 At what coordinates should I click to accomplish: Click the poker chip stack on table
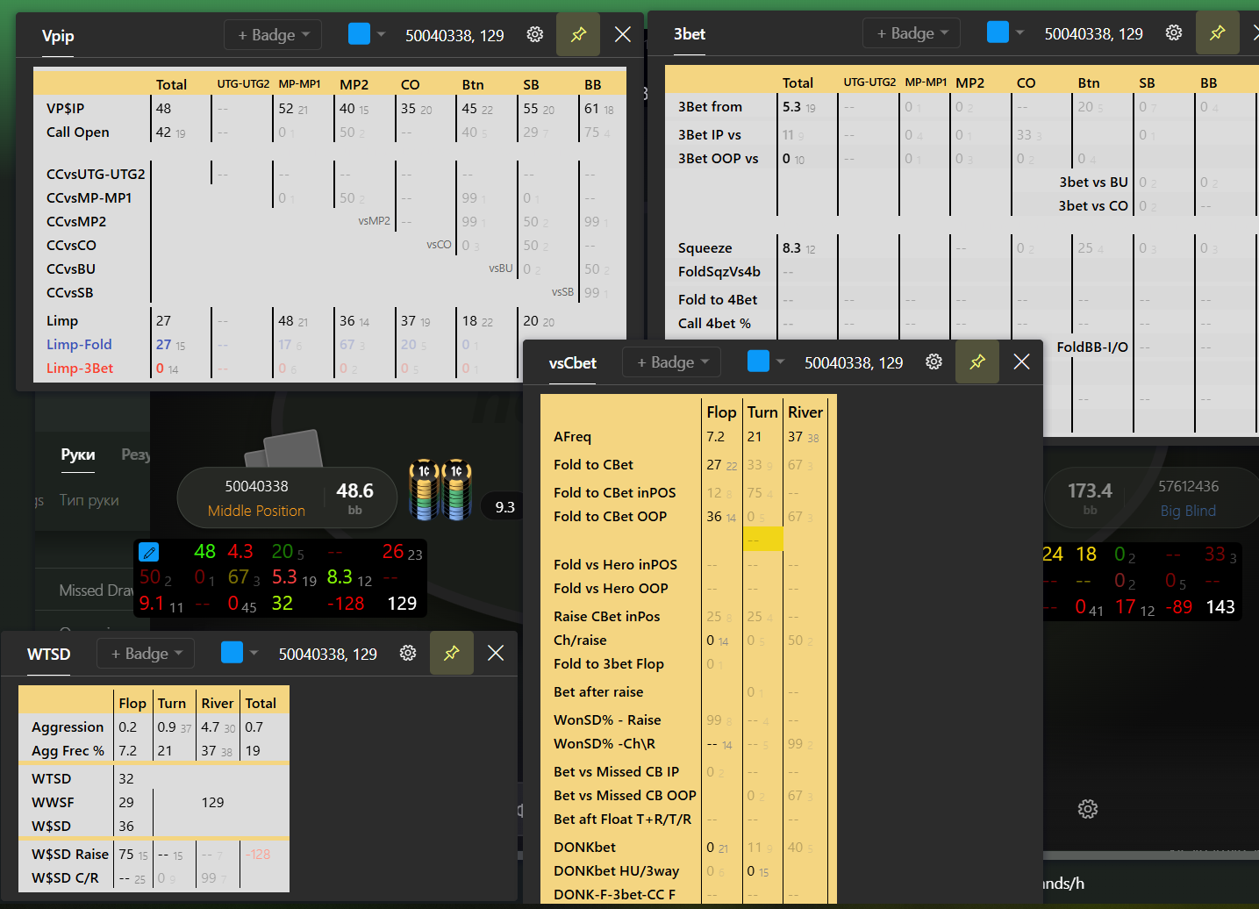click(x=440, y=490)
